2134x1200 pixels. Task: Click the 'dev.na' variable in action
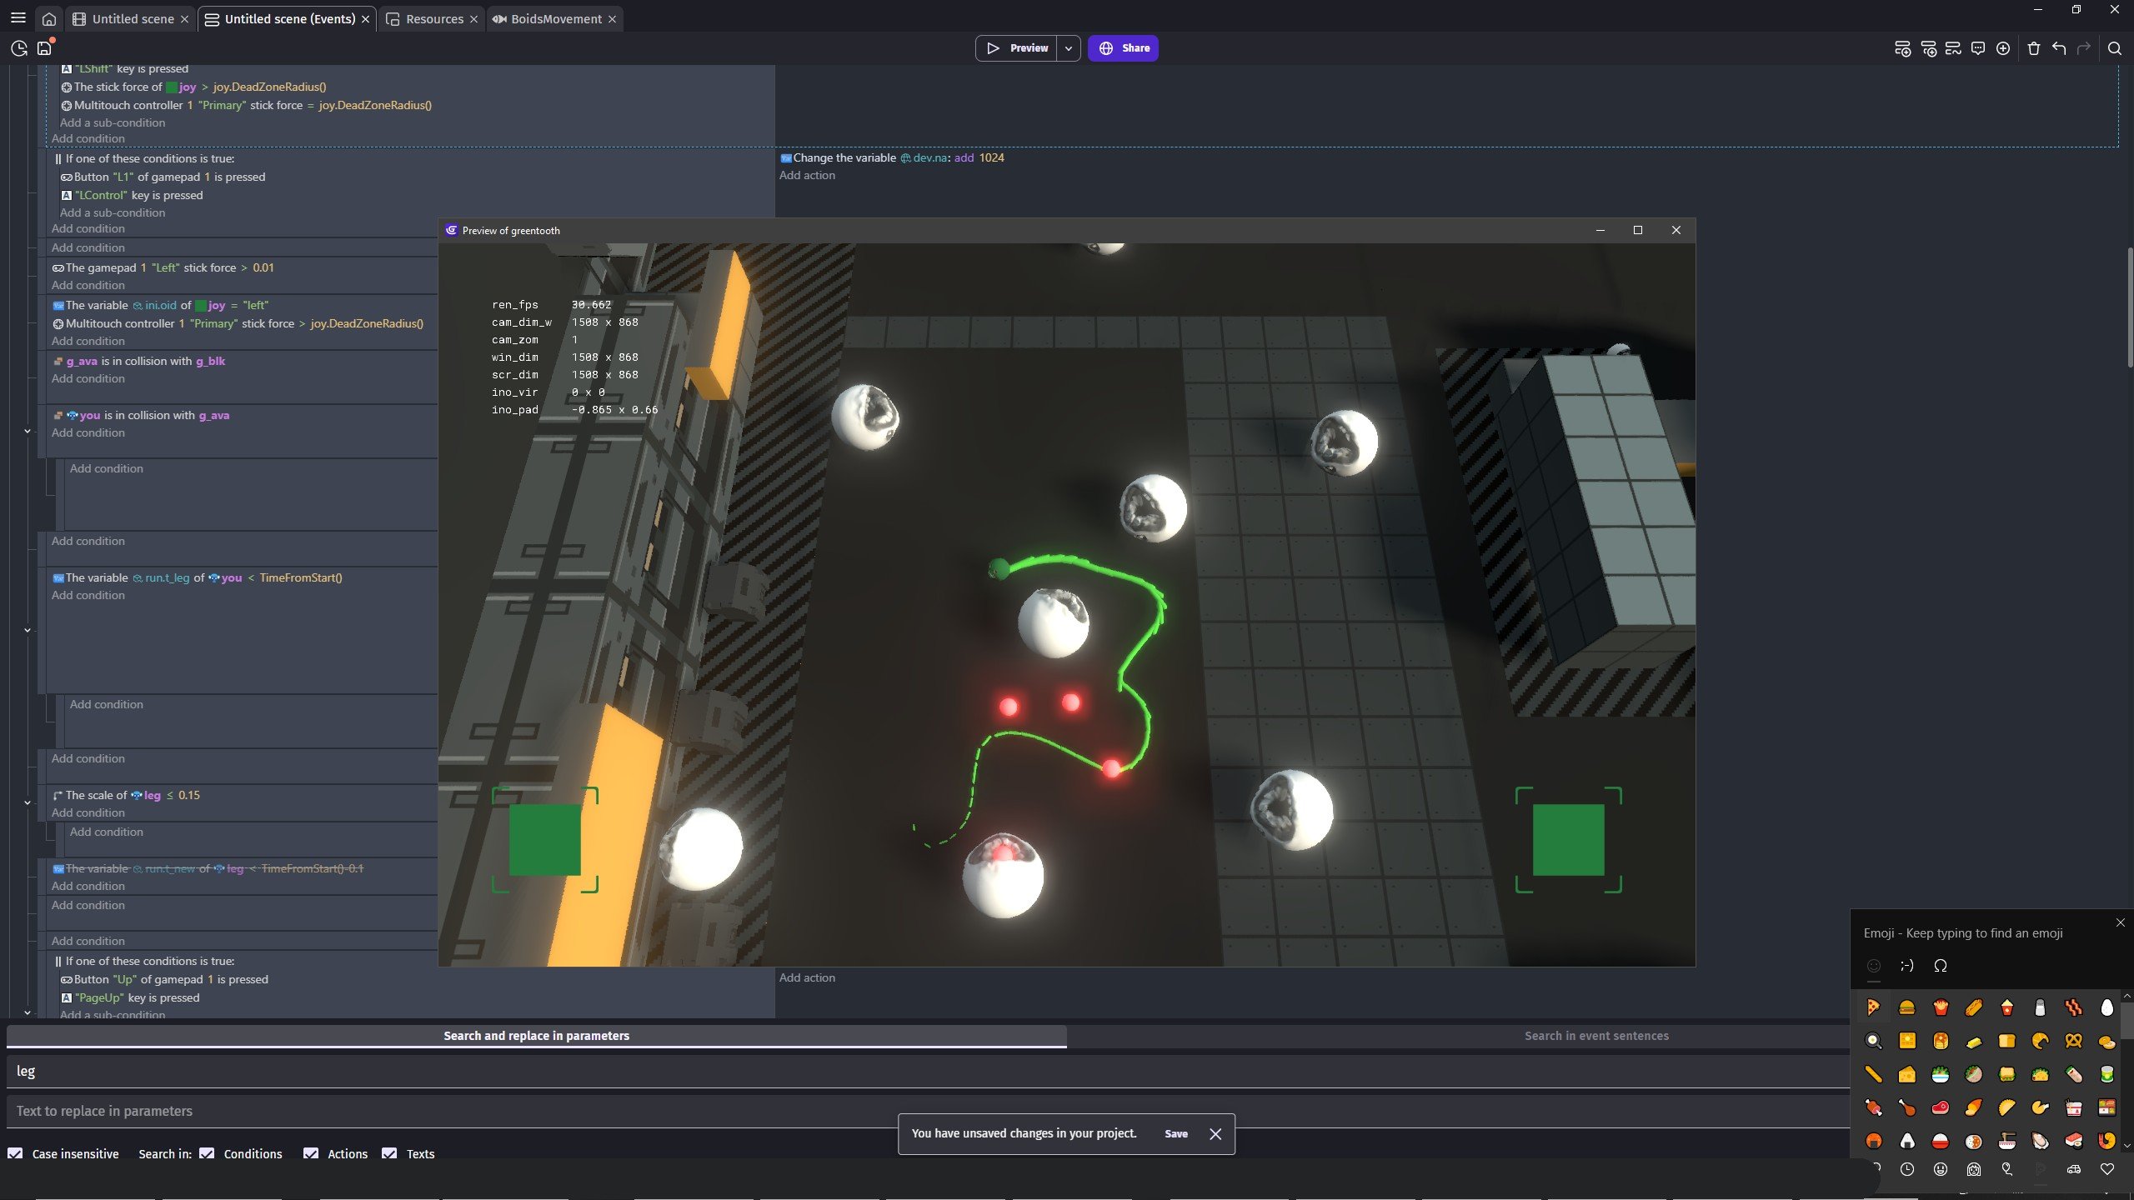923,157
